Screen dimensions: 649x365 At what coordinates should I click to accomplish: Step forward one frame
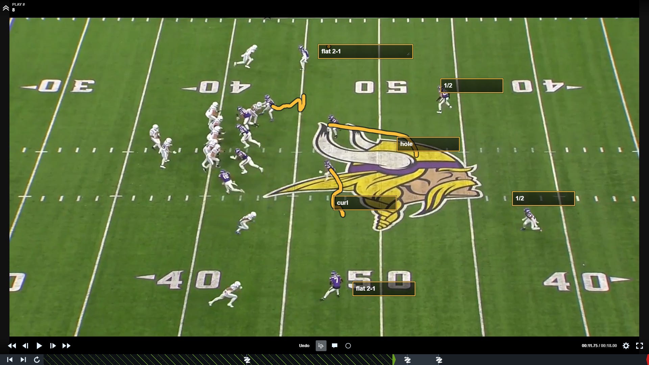click(53, 346)
